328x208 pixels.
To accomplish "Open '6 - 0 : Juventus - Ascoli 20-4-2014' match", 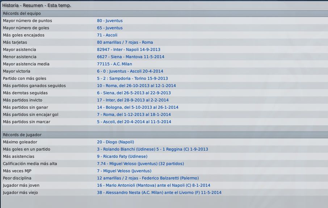I will 130,71.
